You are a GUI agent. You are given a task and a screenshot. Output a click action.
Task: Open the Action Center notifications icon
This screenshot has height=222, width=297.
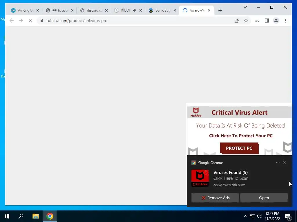tap(288, 217)
